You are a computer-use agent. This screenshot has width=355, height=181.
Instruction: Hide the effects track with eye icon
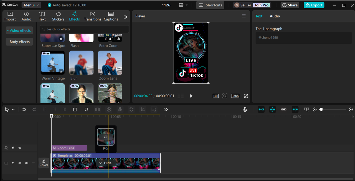tap(20, 148)
